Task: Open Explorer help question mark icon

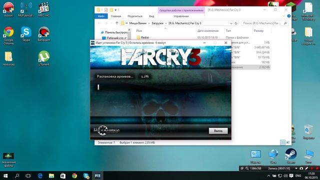Action: tap(289, 16)
